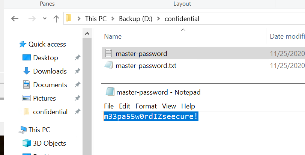Select the master-password file

(x=141, y=53)
